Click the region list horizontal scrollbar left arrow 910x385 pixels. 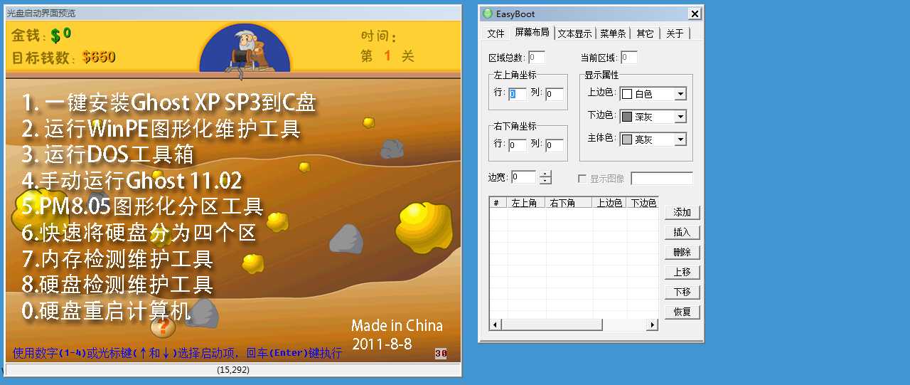[496, 325]
